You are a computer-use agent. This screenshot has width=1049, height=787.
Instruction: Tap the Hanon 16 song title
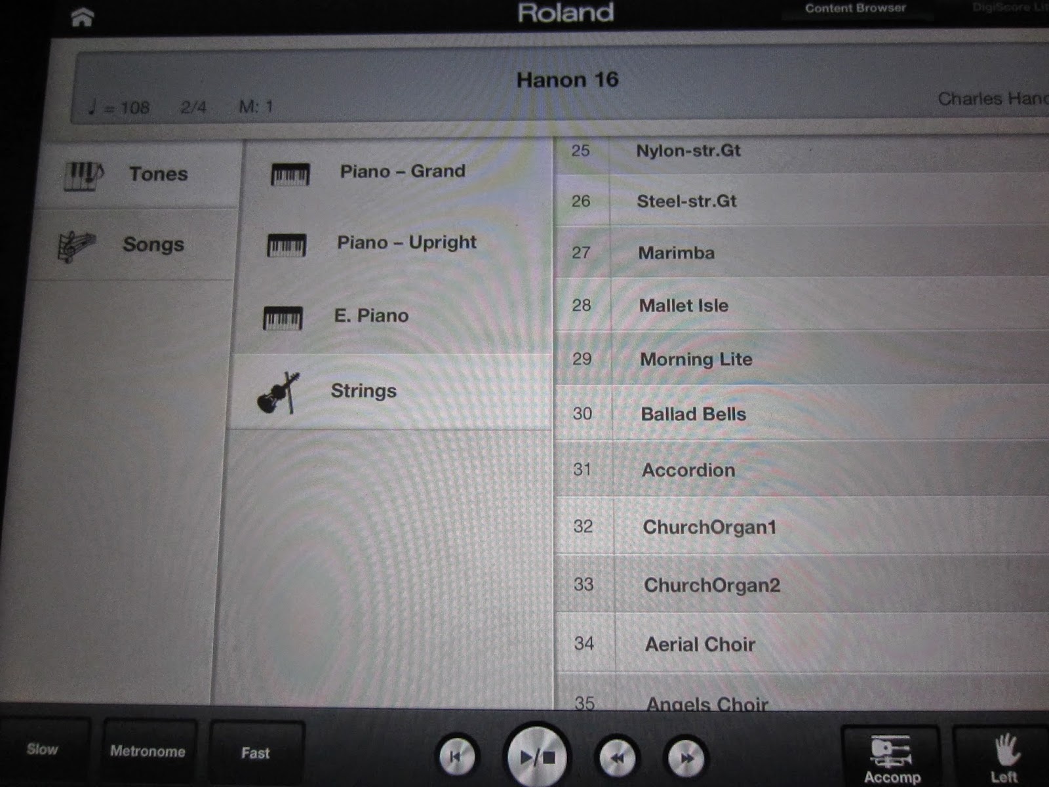pos(567,80)
